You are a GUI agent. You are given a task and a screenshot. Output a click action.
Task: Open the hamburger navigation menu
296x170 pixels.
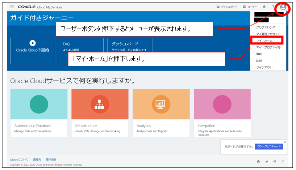coord(12,7)
